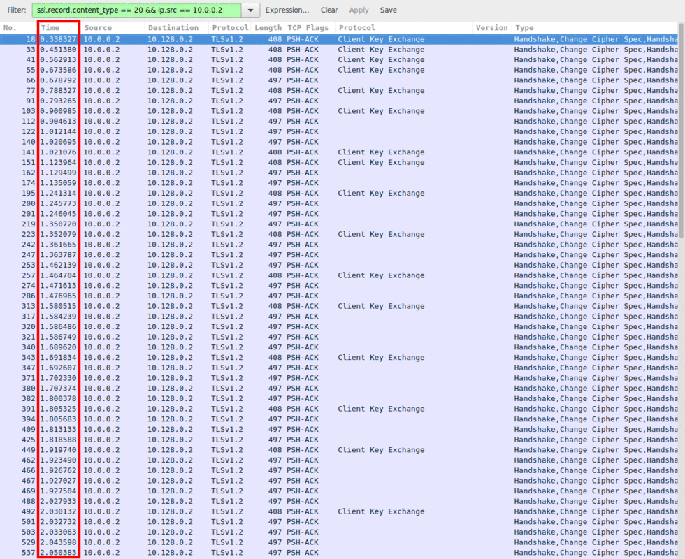Select packet 313 at time 1.580515
Screen dimensions: 685x559
339,306
